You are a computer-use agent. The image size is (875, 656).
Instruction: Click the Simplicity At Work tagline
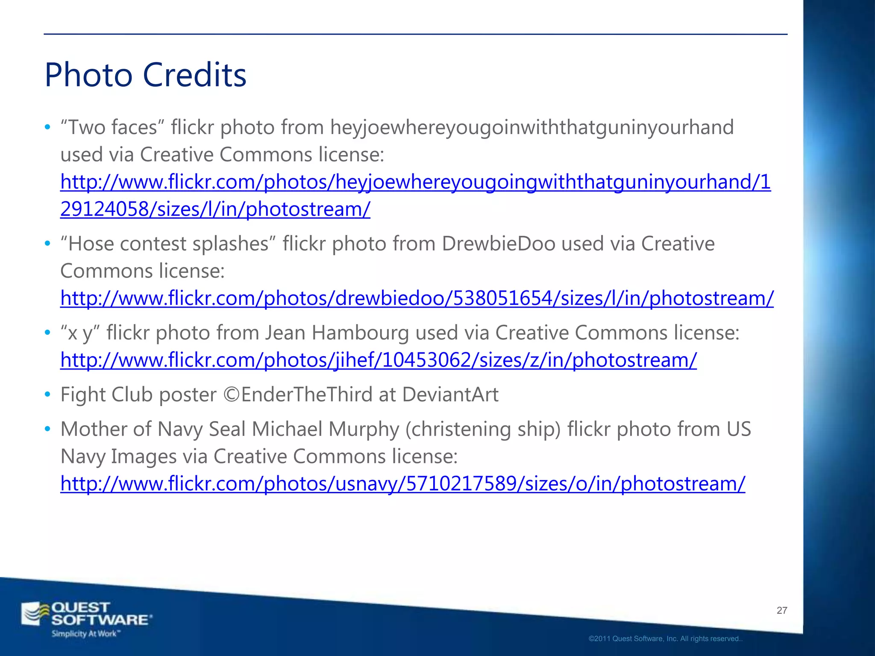[85, 634]
